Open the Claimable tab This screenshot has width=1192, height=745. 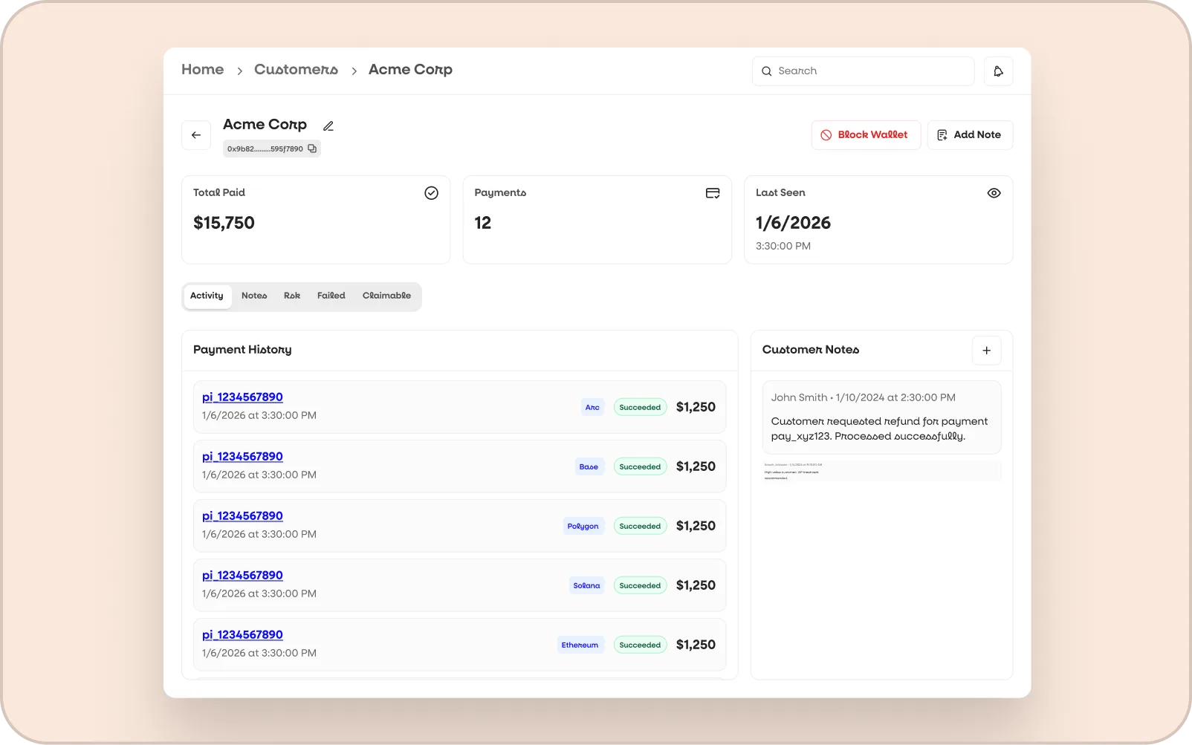pyautogui.click(x=386, y=296)
